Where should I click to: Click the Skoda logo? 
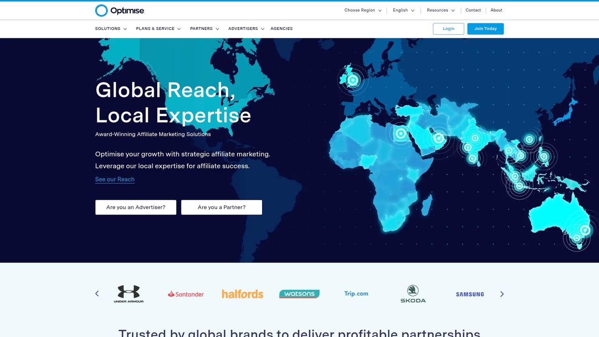tap(413, 294)
